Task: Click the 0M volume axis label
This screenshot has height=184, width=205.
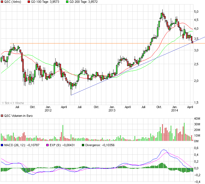Action: [x=196, y=141]
